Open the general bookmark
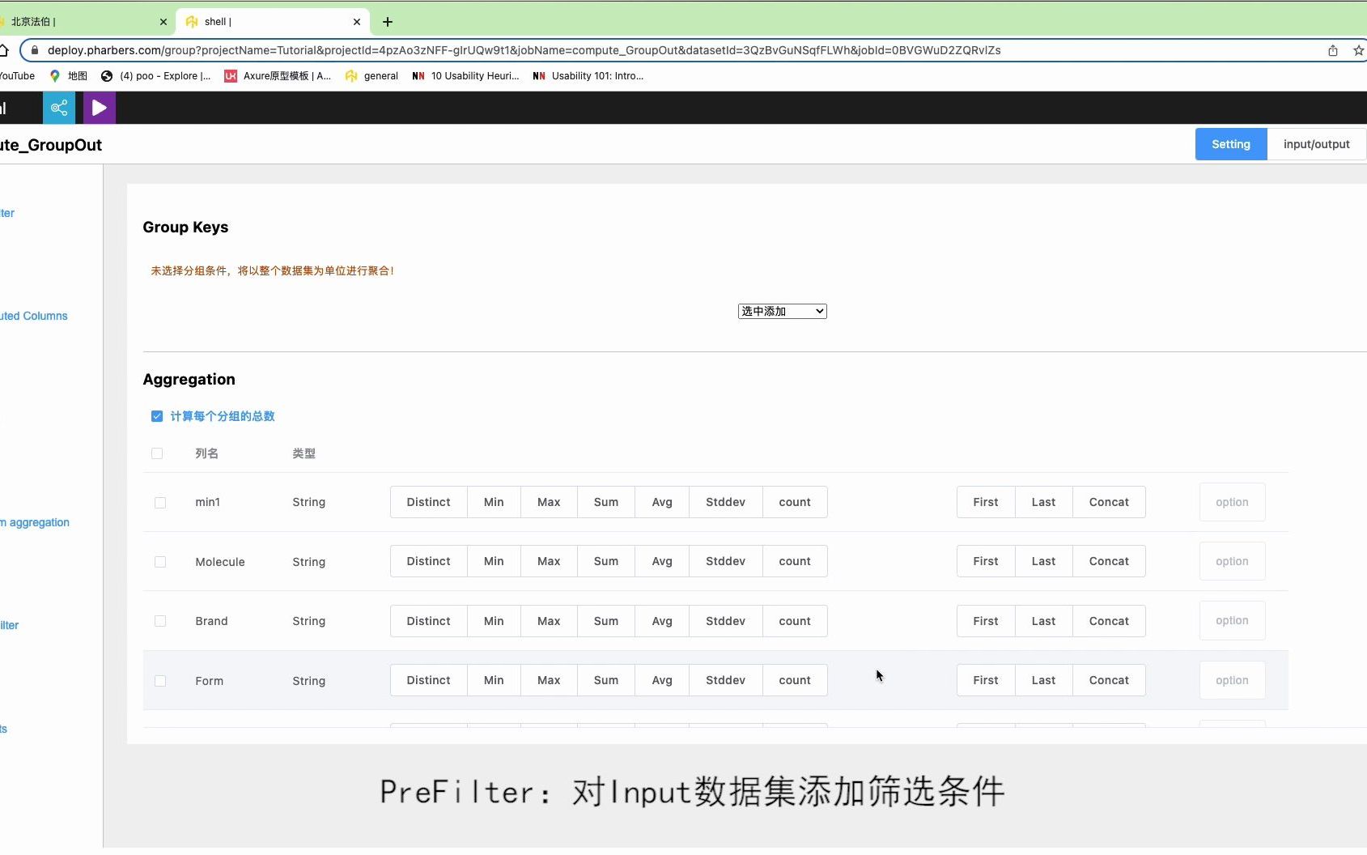Screen dimensions: 1367x855 (x=371, y=76)
